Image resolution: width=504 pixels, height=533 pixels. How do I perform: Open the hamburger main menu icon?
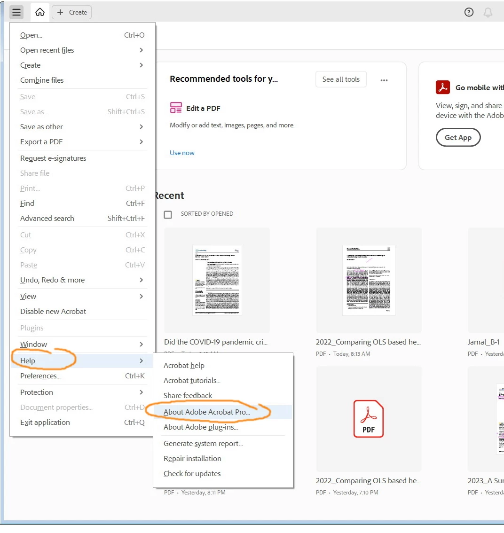(x=16, y=12)
